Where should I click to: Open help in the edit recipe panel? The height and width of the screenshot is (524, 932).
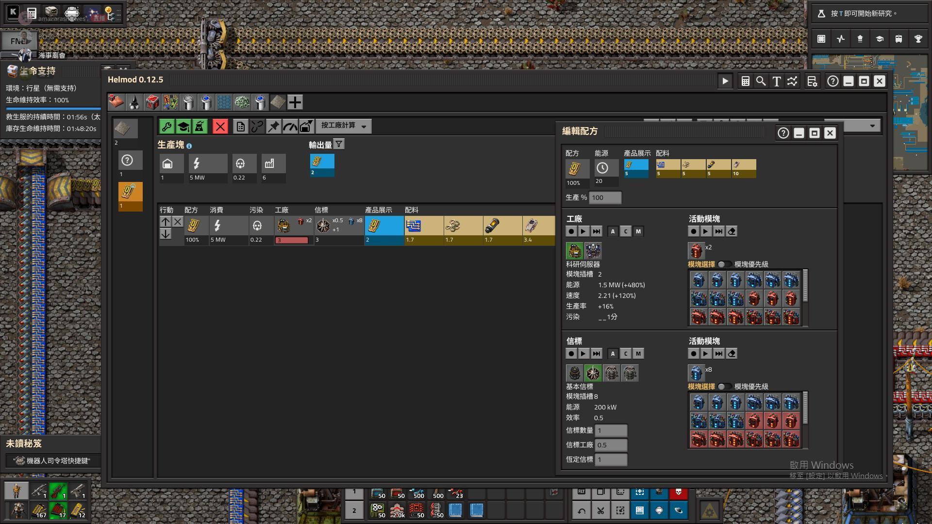[x=783, y=133]
